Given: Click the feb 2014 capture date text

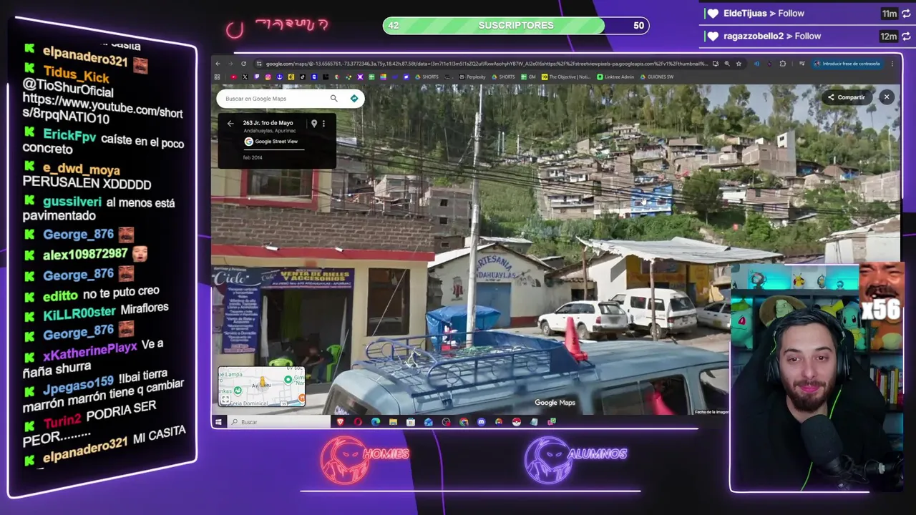Looking at the screenshot, I should 253,157.
